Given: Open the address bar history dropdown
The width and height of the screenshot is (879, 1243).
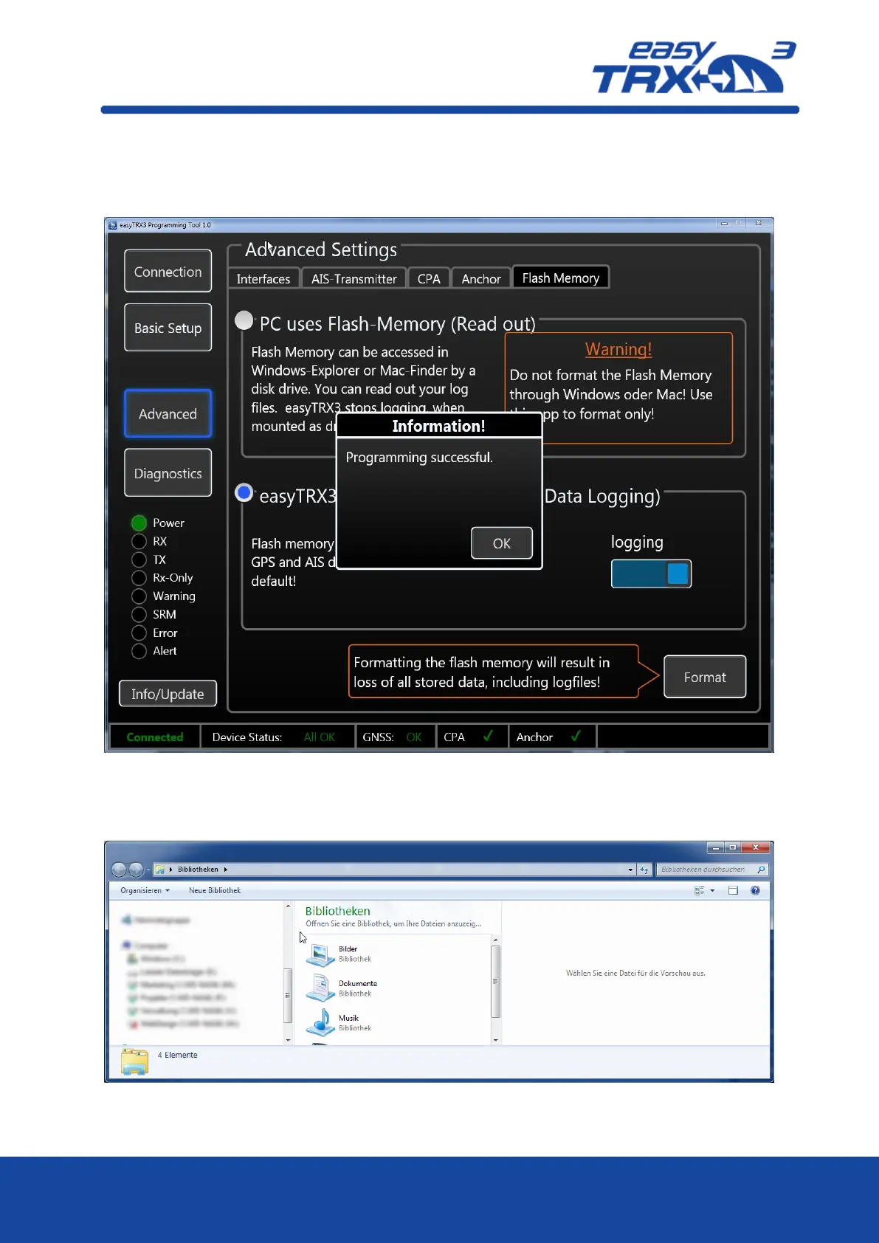Looking at the screenshot, I should 630,870.
